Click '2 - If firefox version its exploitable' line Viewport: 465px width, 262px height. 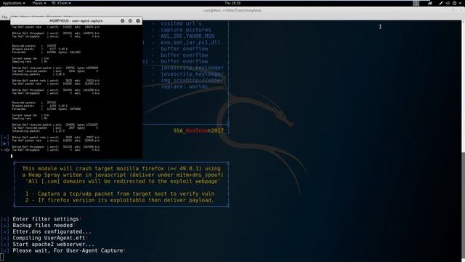(x=119, y=200)
